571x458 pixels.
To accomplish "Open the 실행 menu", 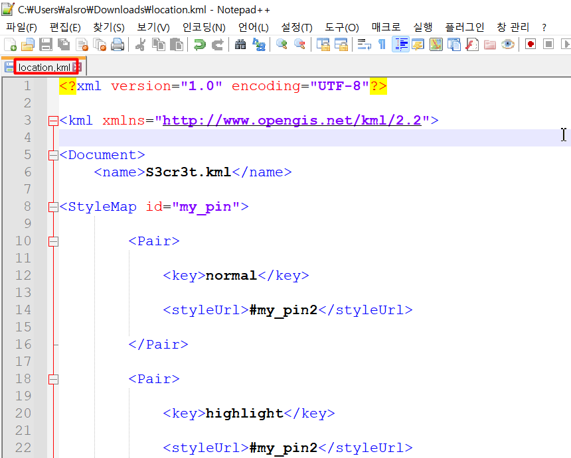I will [x=423, y=27].
